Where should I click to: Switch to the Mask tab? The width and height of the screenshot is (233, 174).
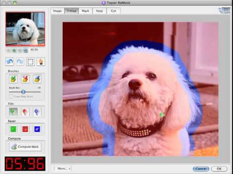(85, 11)
